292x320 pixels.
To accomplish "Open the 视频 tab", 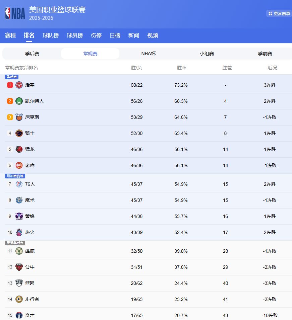I will coord(153,35).
